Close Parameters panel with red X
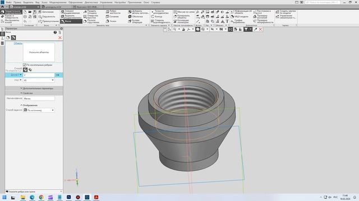Screen dimensions: 359x201 [x=60, y=37]
